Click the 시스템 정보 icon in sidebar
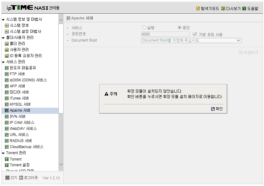This screenshot has width=264, height=186. 7,25
